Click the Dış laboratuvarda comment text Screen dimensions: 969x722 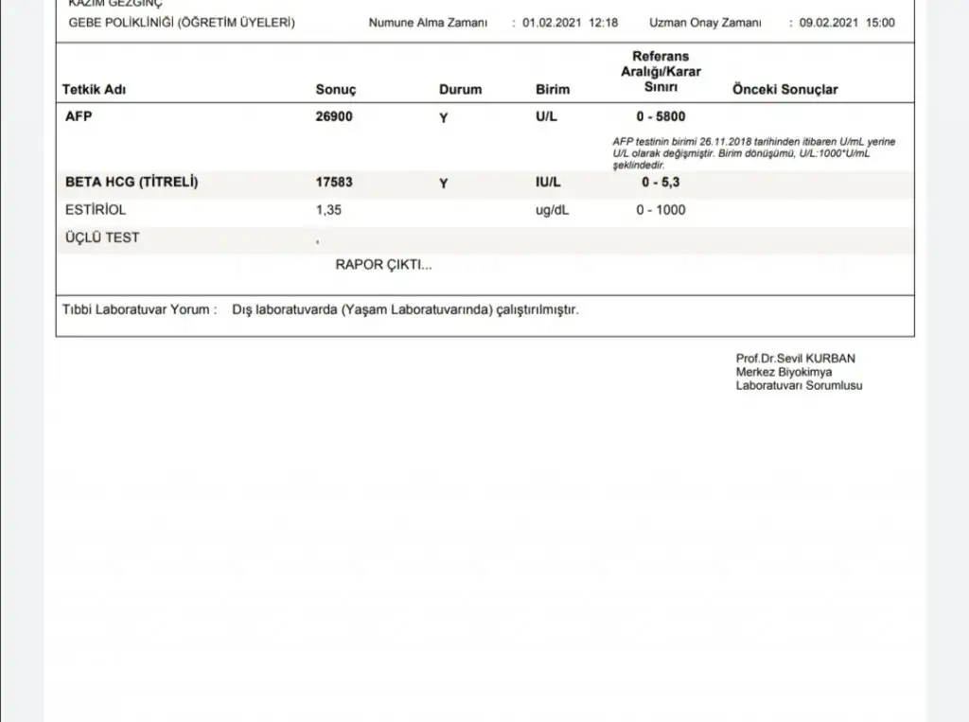tap(405, 309)
